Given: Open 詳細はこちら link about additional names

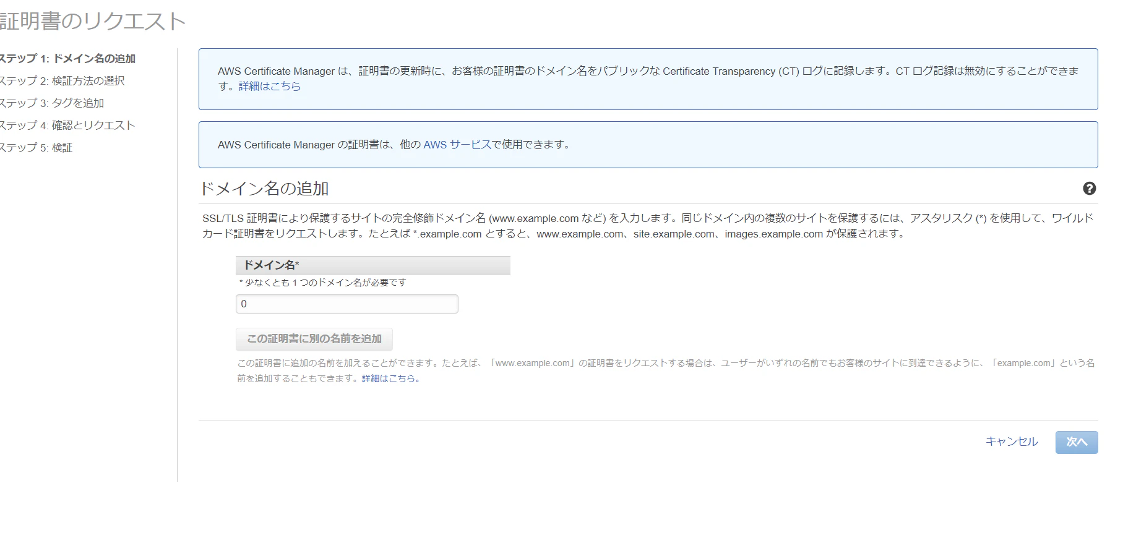Looking at the screenshot, I should [x=391, y=378].
